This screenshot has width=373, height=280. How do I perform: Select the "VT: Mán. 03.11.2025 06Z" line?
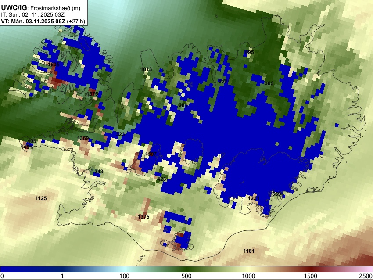(x=33, y=21)
